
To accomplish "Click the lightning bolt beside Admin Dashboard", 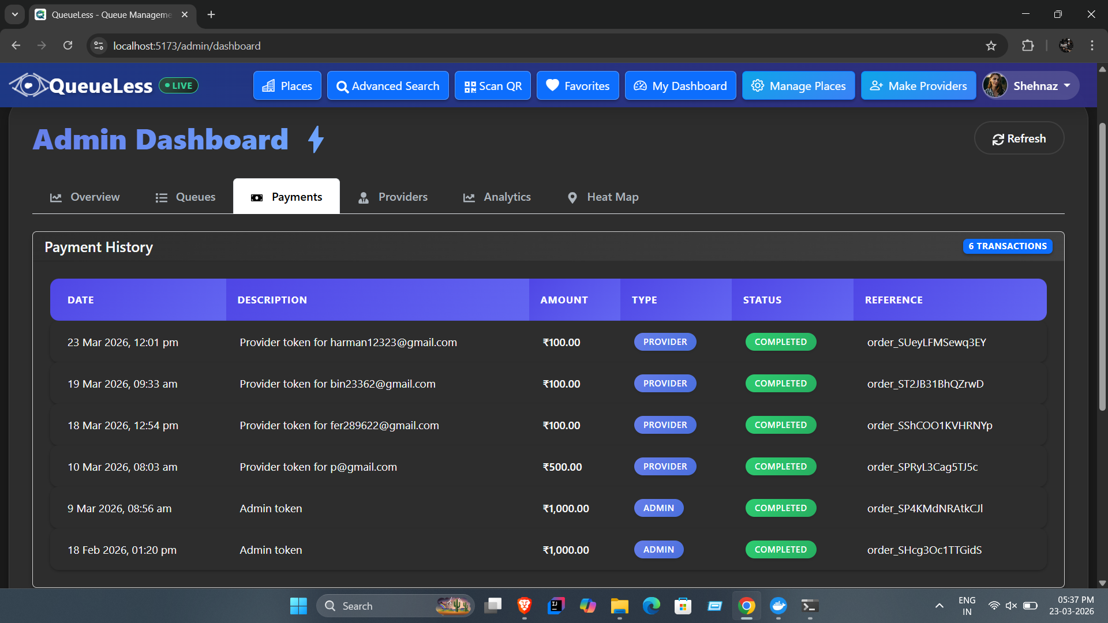I will 316,139.
